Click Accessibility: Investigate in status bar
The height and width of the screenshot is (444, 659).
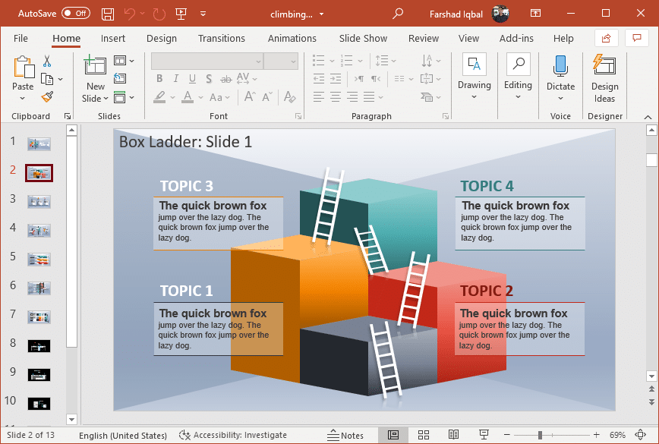coord(233,435)
